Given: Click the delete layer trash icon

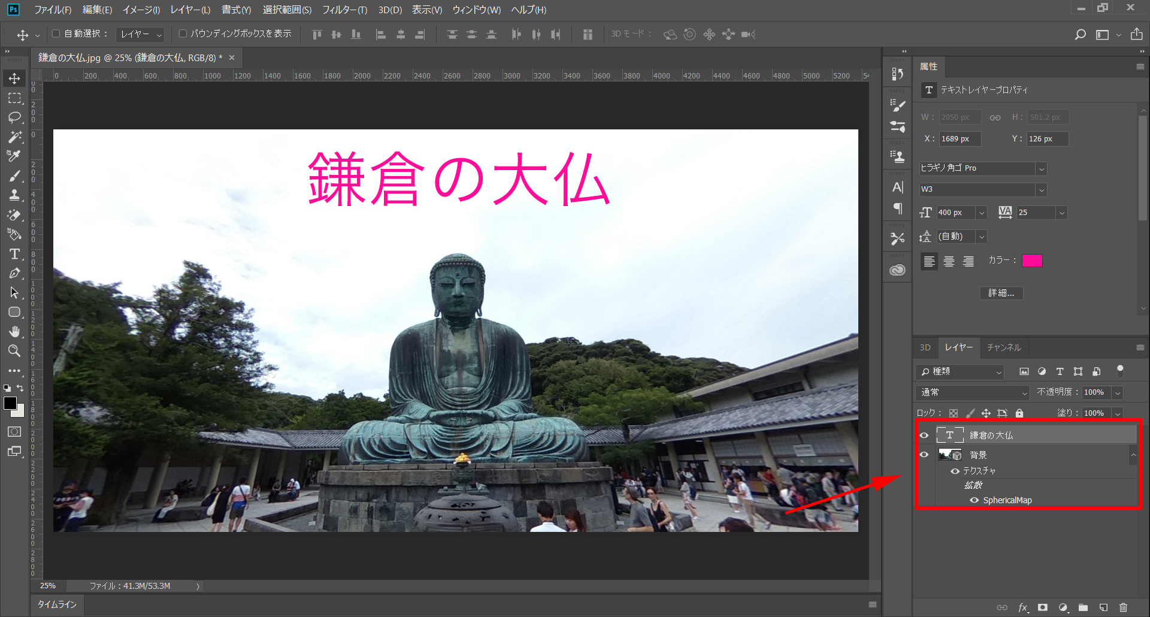Looking at the screenshot, I should coord(1123,607).
